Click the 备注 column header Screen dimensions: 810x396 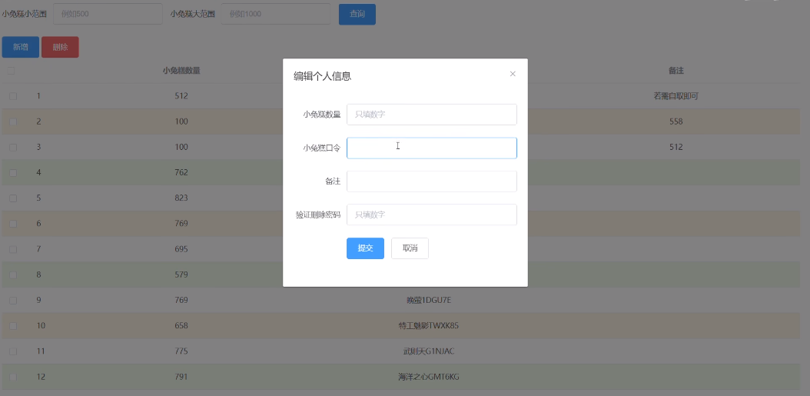pyautogui.click(x=676, y=71)
